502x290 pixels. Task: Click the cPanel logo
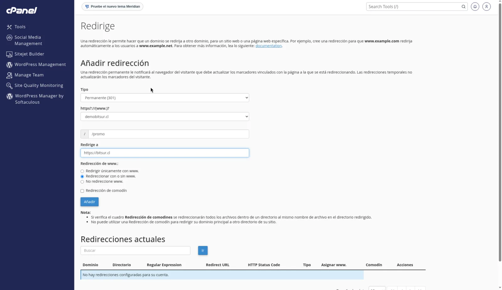click(x=22, y=10)
